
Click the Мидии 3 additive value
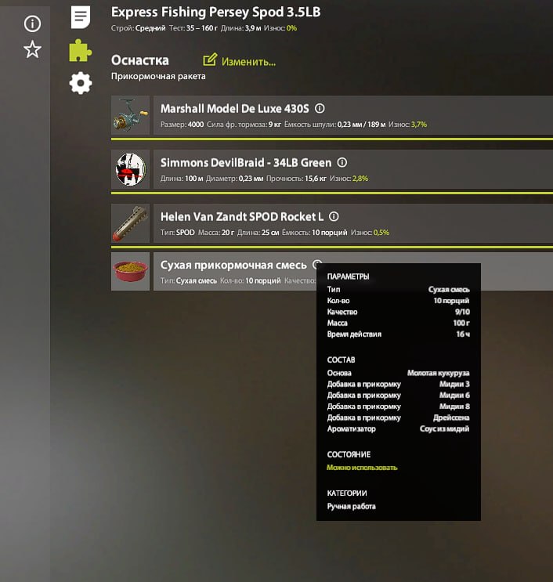point(454,384)
